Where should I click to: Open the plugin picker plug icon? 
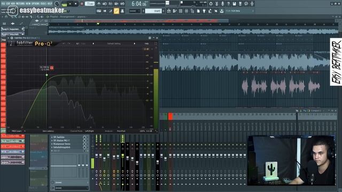204,11
